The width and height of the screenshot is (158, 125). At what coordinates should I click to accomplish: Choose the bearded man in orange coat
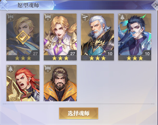click(x=60, y=83)
